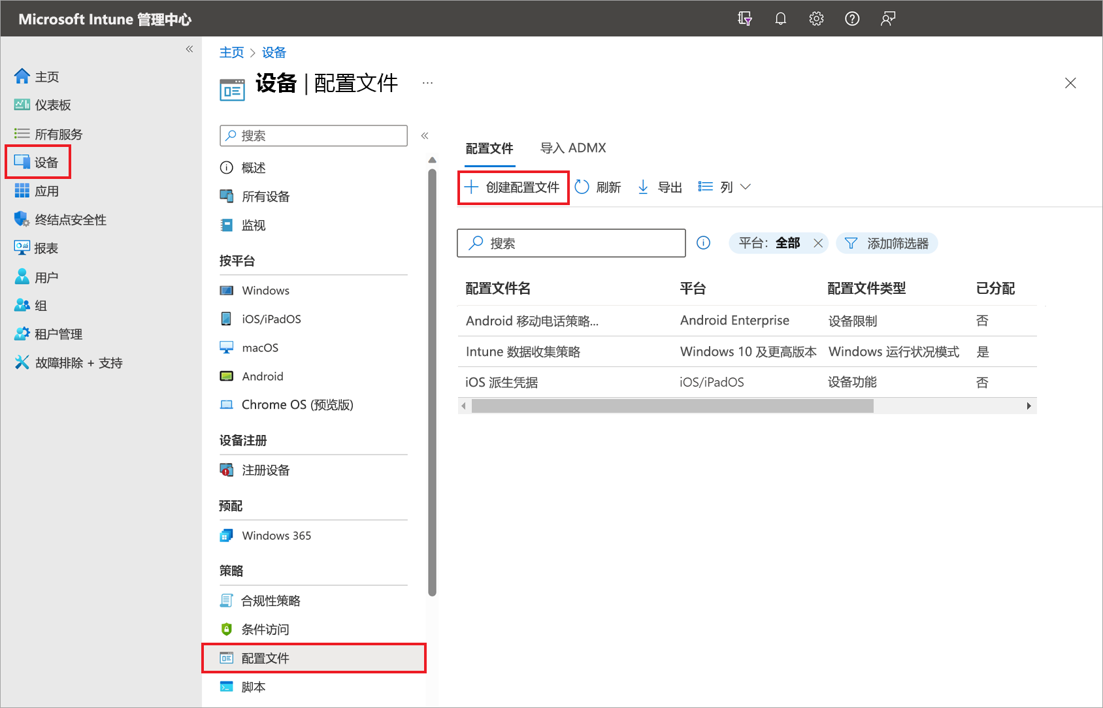
Task: Click the 报表 reports icon
Action: [22, 248]
